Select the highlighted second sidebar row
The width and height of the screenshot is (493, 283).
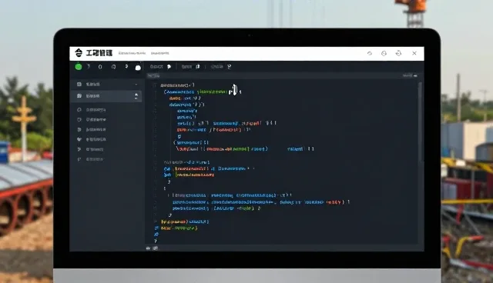tap(107, 96)
